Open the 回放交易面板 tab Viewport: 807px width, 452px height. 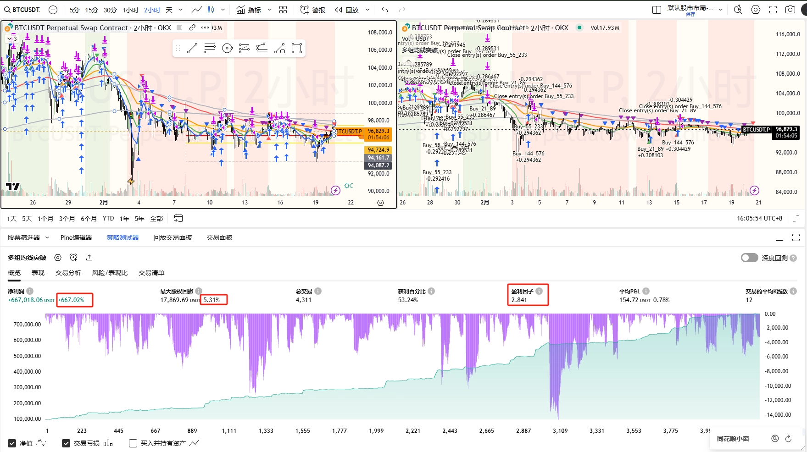(173, 237)
